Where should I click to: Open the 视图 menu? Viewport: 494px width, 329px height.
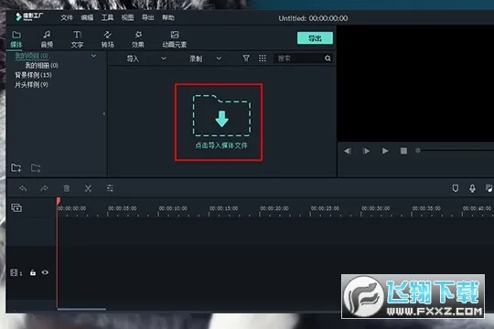(x=127, y=17)
